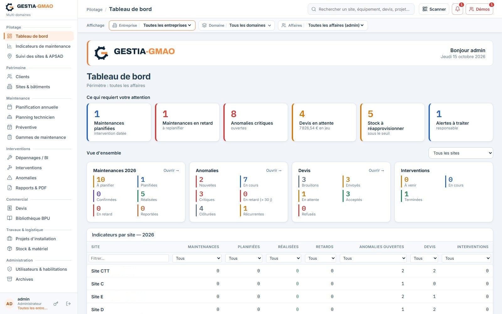Follow the Ouvrir link in Devis card
Image resolution: width=502 pixels, height=314 pixels.
pos(376,171)
